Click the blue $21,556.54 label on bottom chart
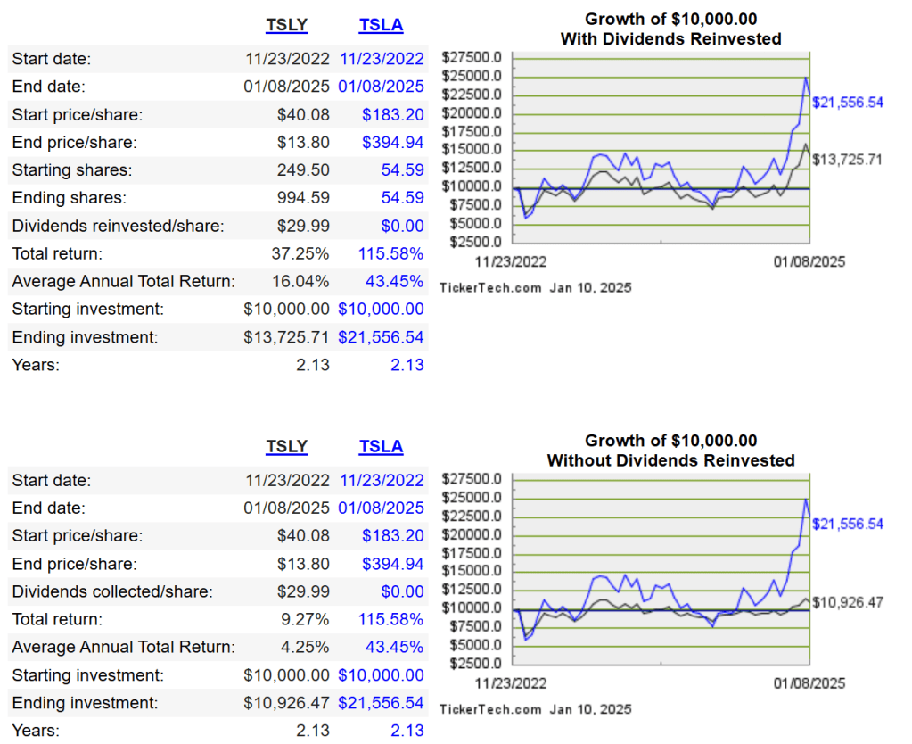912x744 pixels. coord(847,524)
